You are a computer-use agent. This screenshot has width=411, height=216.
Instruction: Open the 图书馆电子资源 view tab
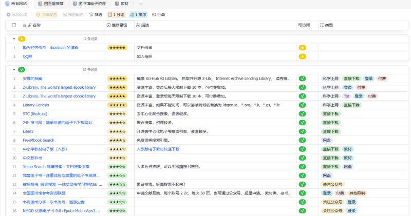[89, 4]
